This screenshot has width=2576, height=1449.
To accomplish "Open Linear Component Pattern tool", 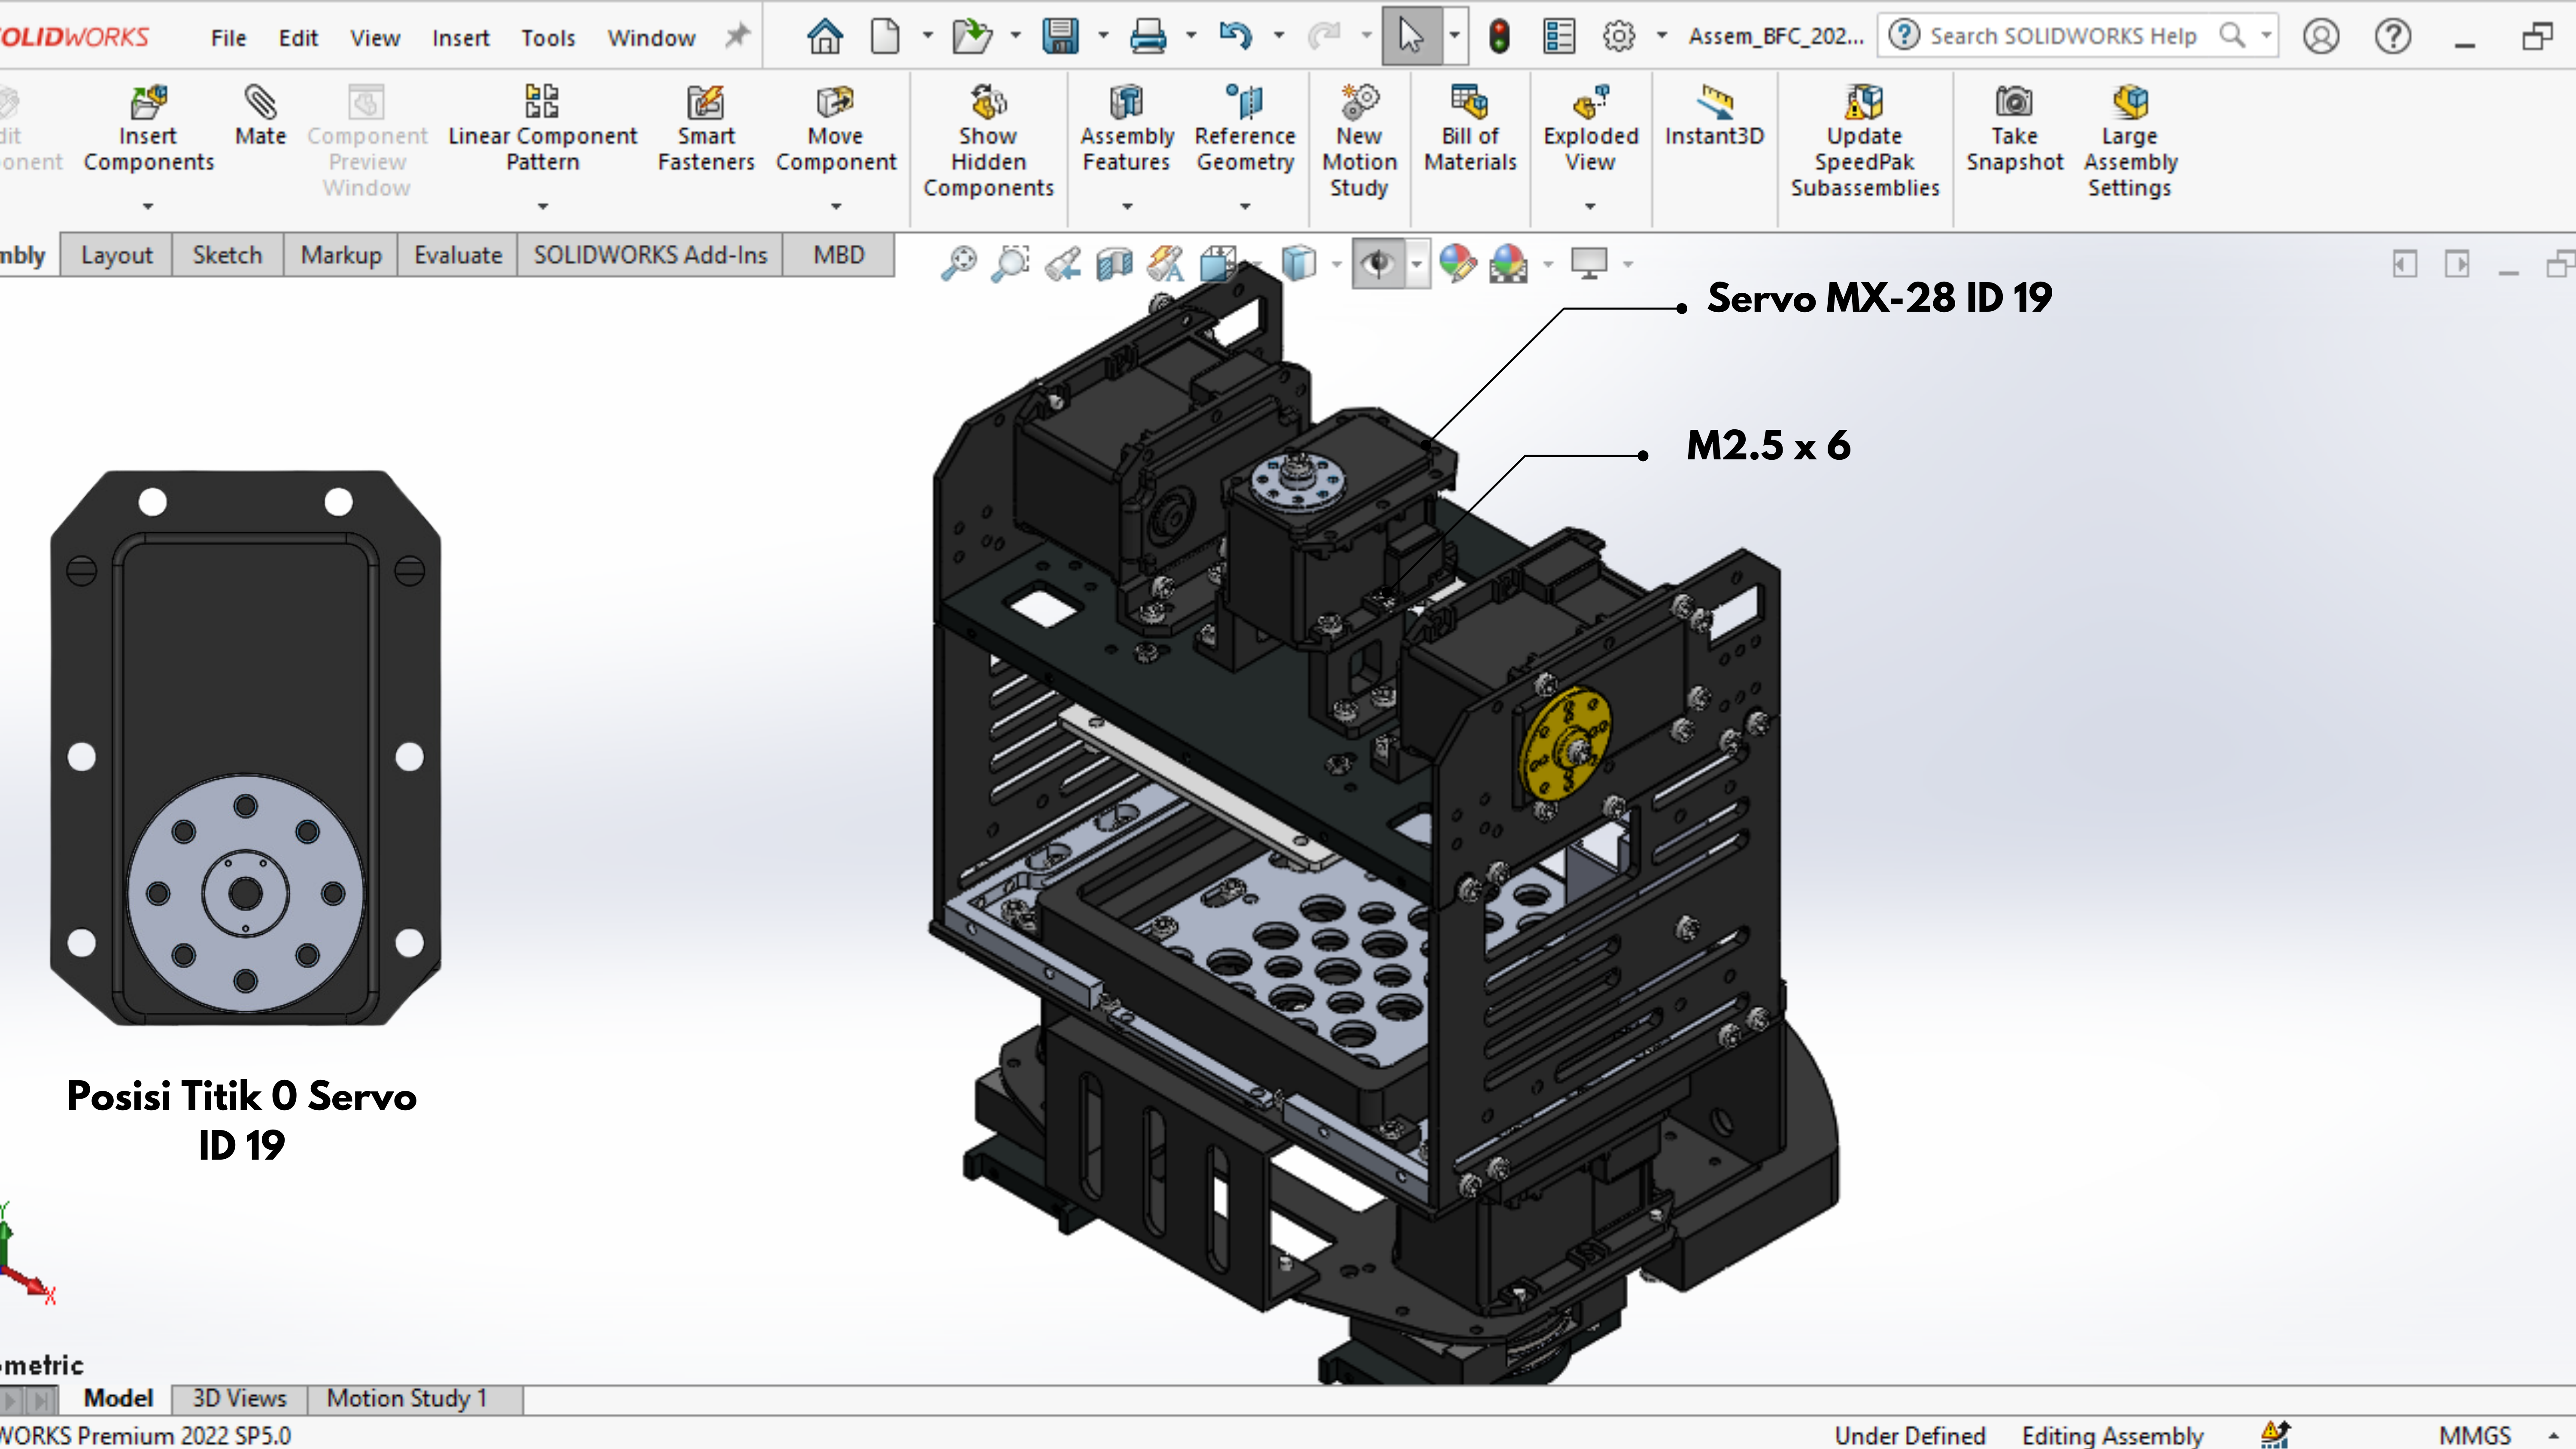I will 542,129.
